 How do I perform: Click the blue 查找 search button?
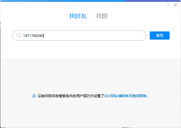pyautogui.click(x=160, y=35)
